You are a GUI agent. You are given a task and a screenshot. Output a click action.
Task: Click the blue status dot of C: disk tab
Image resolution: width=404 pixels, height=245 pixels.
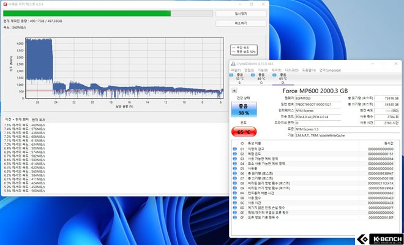pyautogui.click(x=253, y=75)
